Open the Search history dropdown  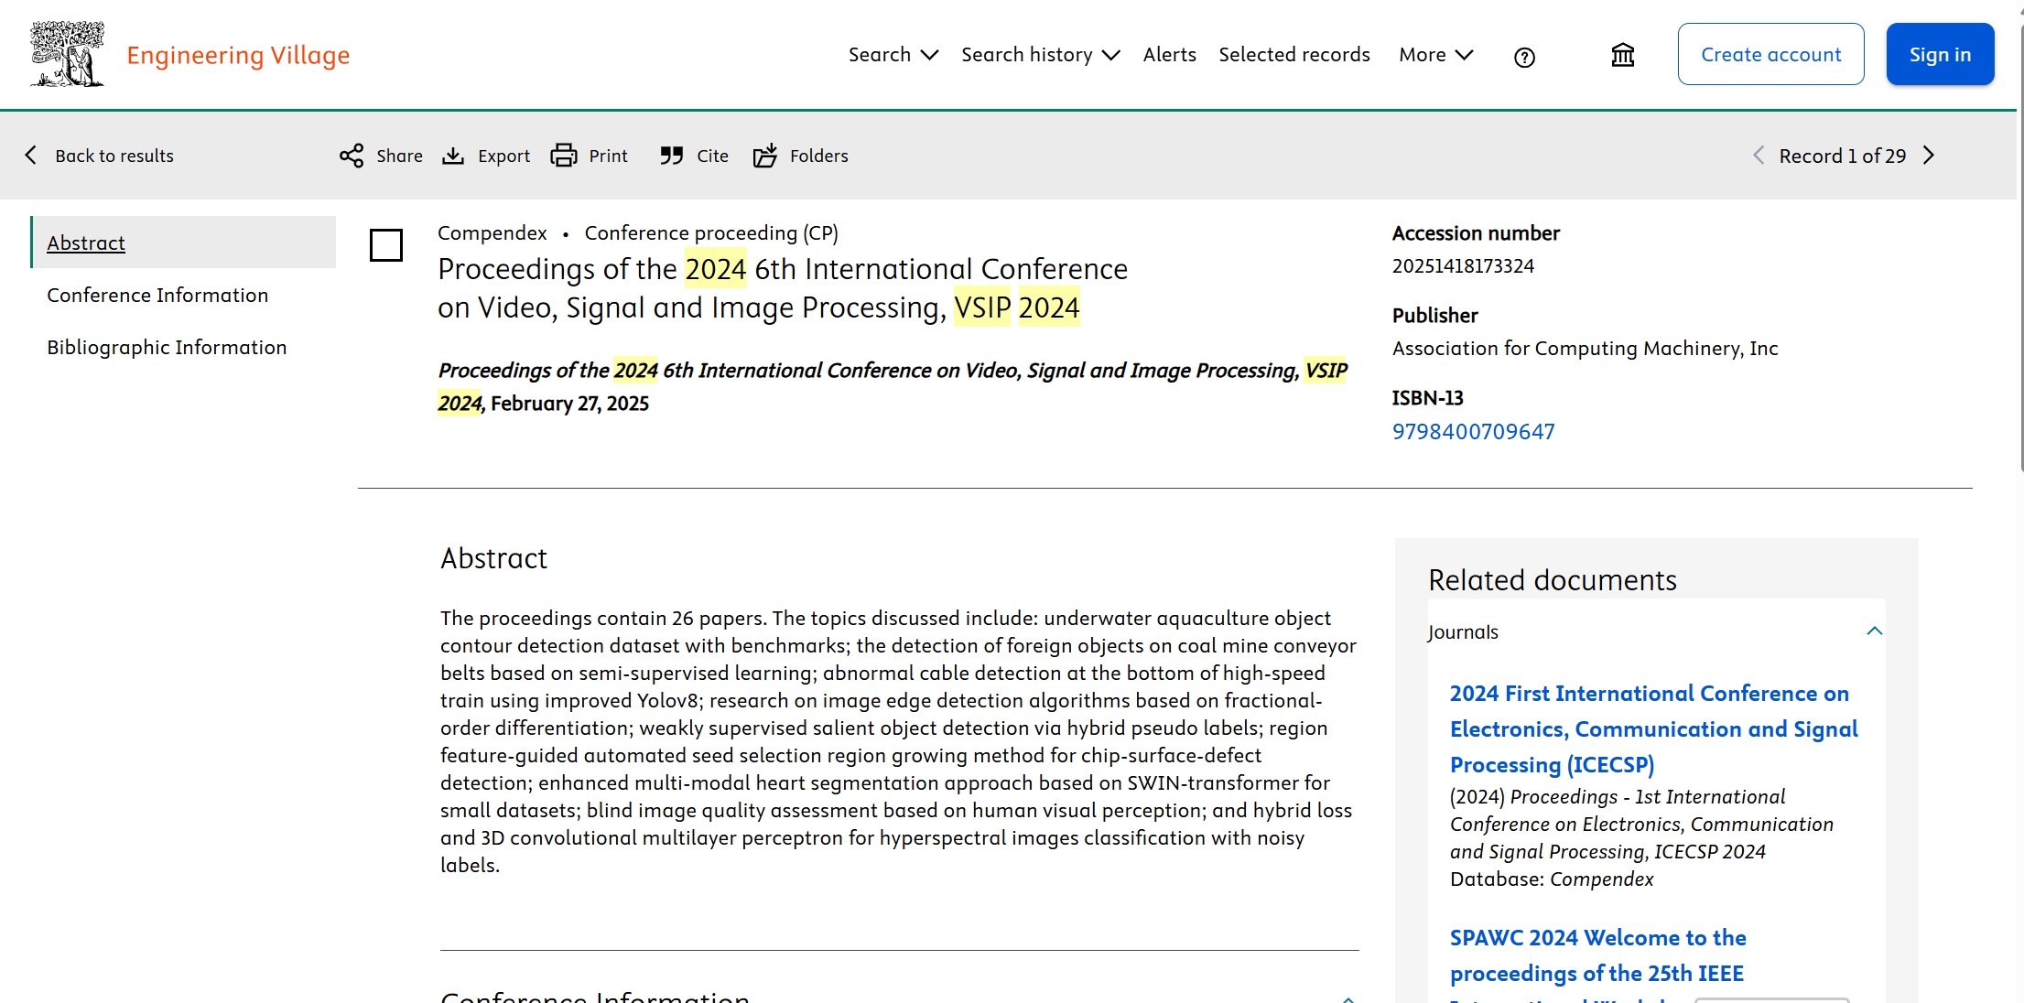point(1041,55)
